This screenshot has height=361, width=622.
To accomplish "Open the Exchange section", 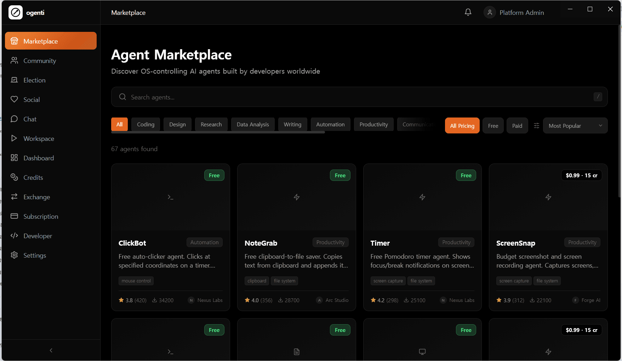I will (36, 197).
